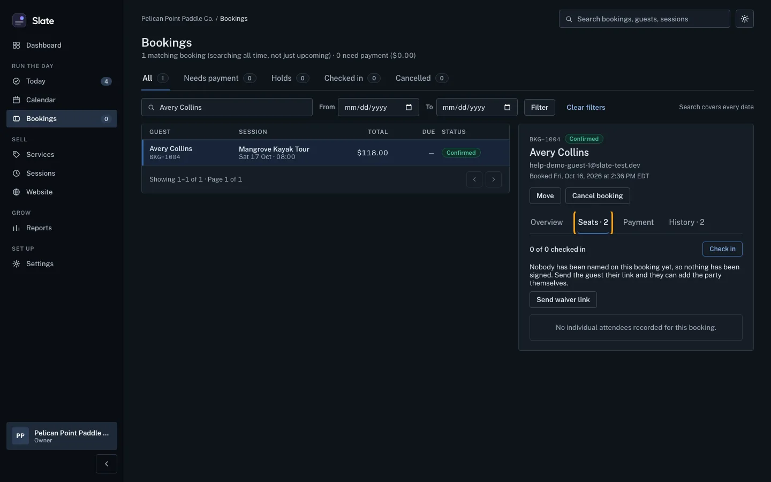Click the guest search field containing Avery Collins
The width and height of the screenshot is (771, 482).
[x=227, y=107]
